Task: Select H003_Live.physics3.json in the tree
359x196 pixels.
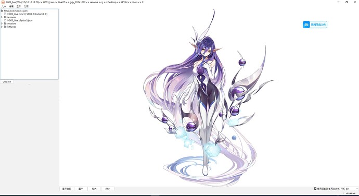Action: pyautogui.click(x=20, y=20)
